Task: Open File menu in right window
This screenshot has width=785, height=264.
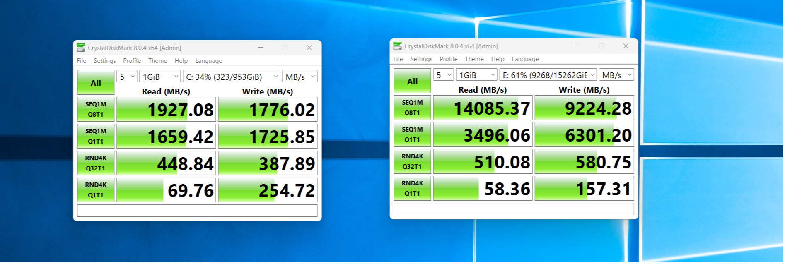Action: [x=398, y=59]
